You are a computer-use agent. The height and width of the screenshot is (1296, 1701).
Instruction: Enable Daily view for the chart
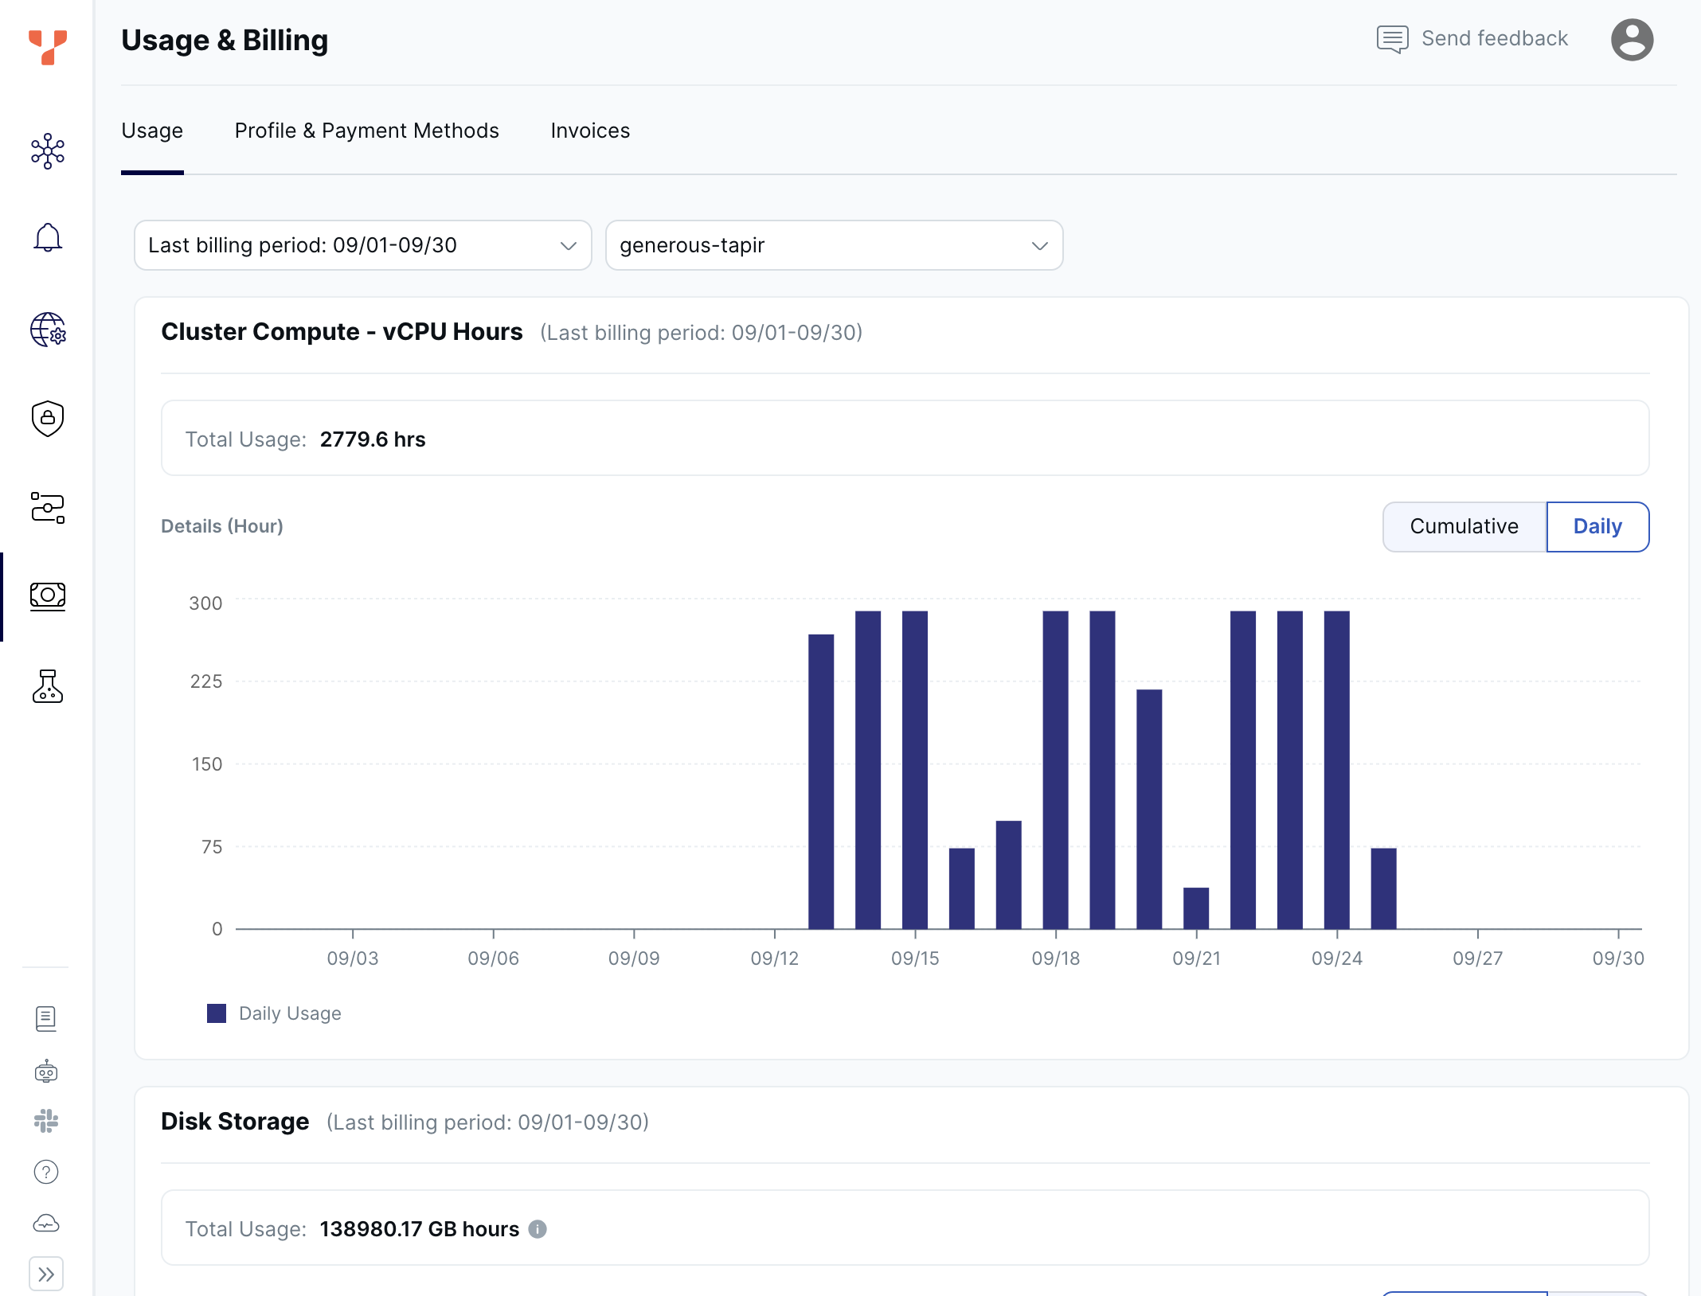pyautogui.click(x=1597, y=526)
